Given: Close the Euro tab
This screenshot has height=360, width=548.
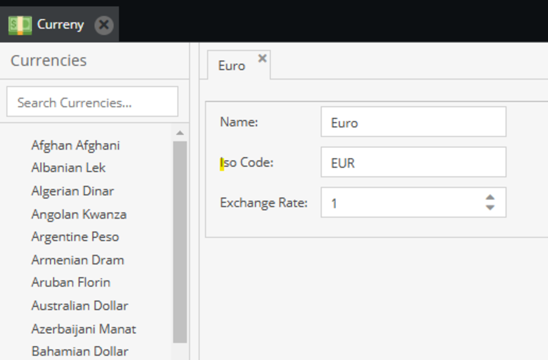Looking at the screenshot, I should (x=262, y=58).
